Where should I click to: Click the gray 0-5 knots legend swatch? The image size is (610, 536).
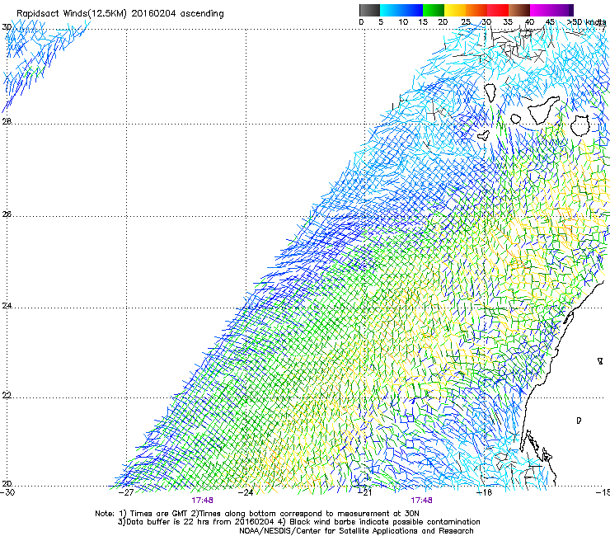coord(369,10)
